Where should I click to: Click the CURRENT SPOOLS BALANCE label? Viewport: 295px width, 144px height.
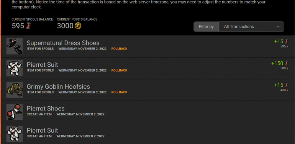pyautogui.click(x=32, y=19)
